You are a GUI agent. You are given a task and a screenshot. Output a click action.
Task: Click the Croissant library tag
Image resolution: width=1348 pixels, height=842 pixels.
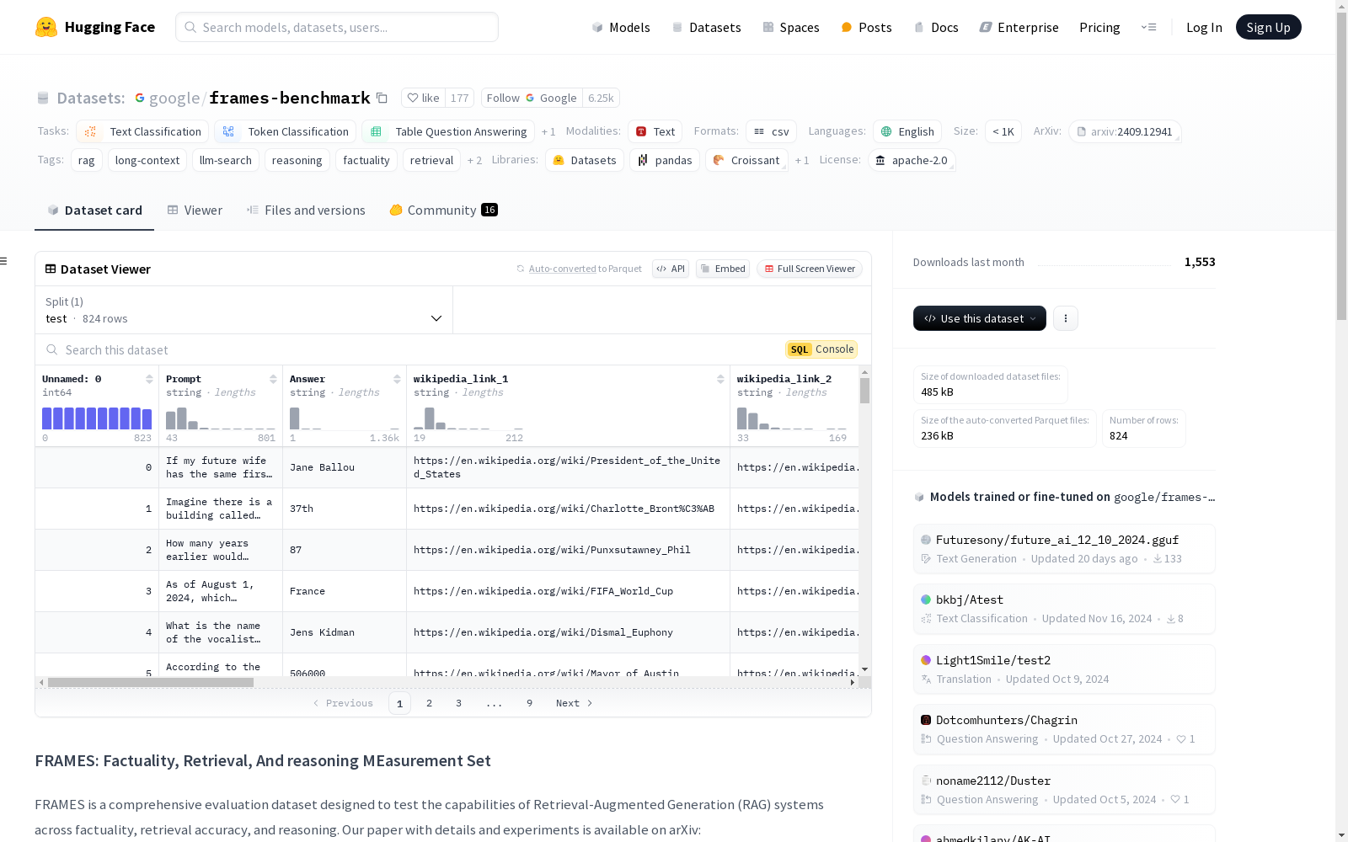click(x=746, y=160)
